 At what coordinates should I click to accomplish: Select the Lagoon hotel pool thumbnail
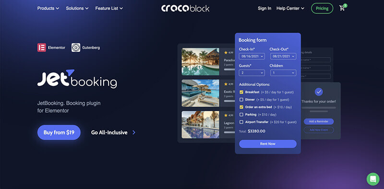pyautogui.click(x=201, y=125)
